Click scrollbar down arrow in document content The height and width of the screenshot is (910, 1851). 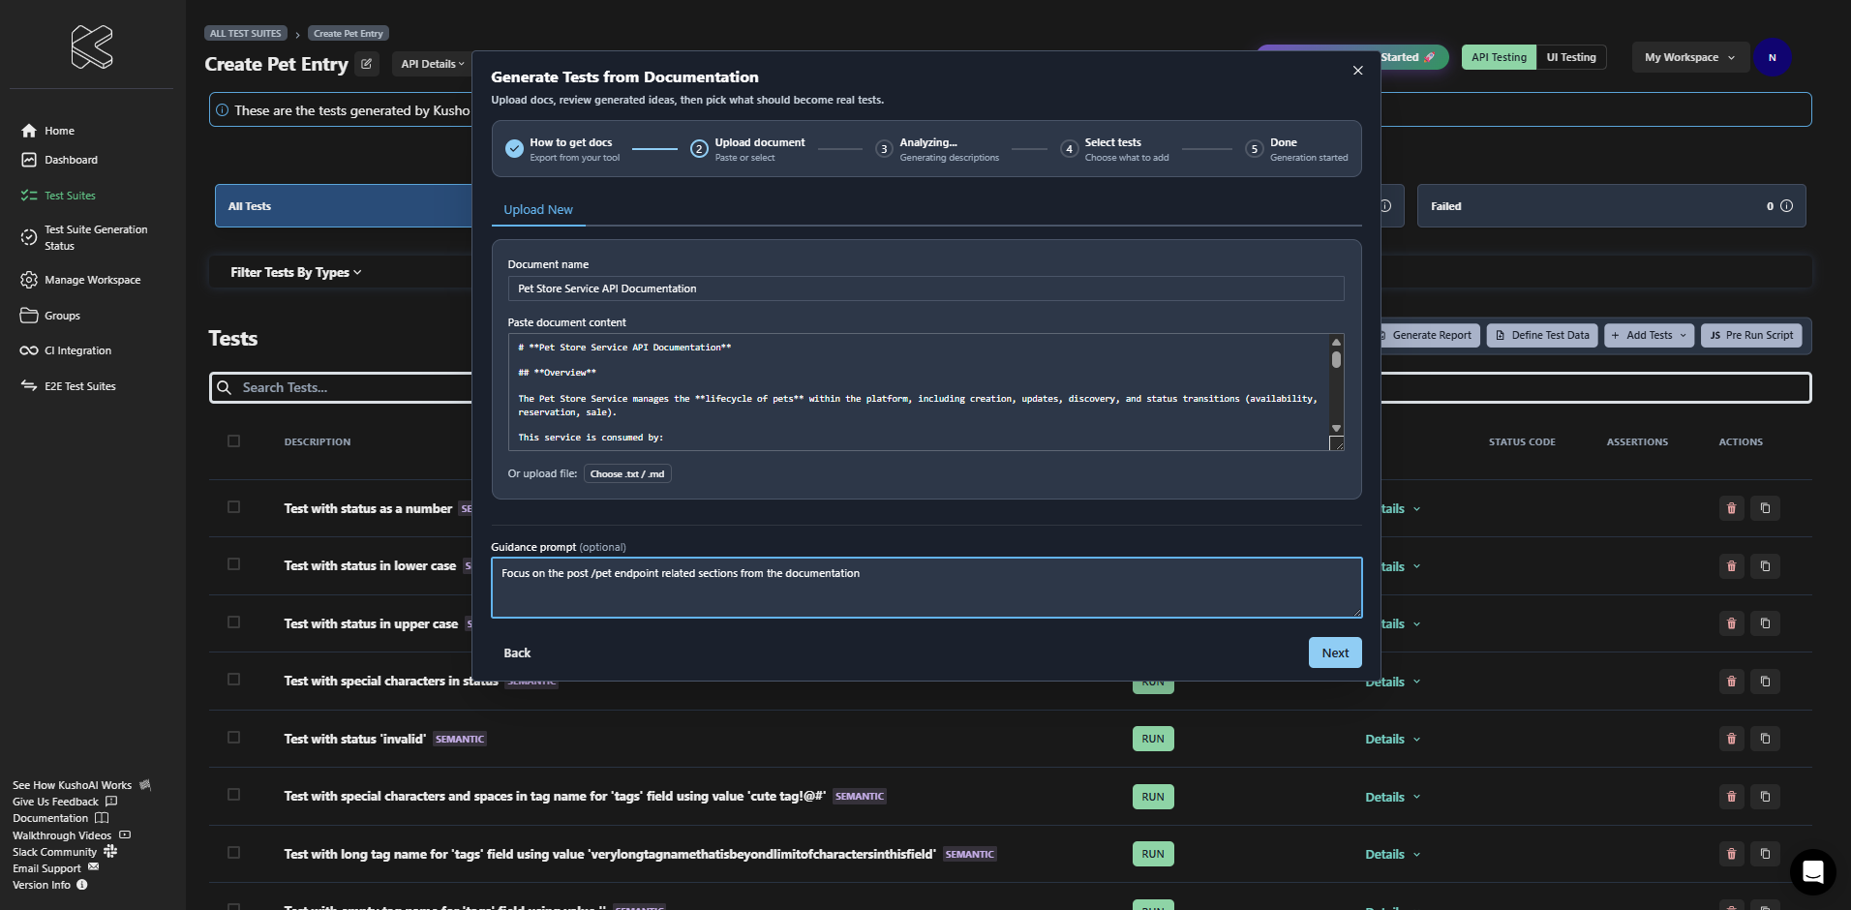tap(1336, 428)
